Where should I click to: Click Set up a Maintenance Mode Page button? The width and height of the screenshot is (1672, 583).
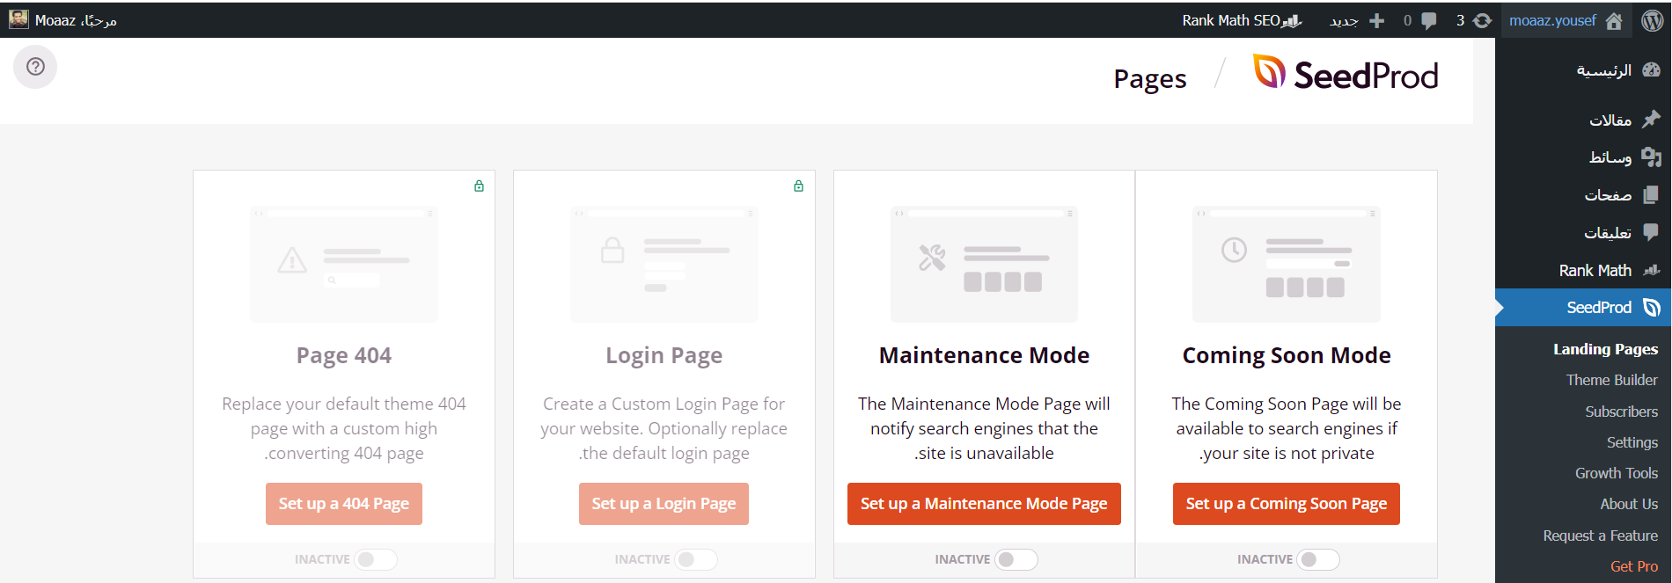pos(984,504)
